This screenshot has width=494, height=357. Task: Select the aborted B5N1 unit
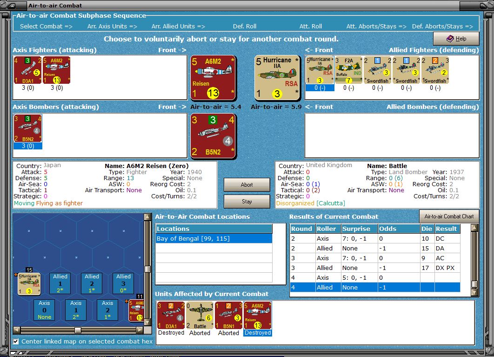click(229, 316)
